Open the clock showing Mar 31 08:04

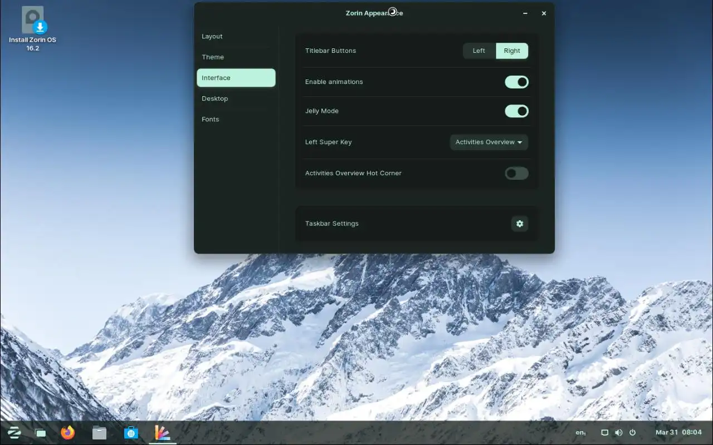[x=678, y=432]
